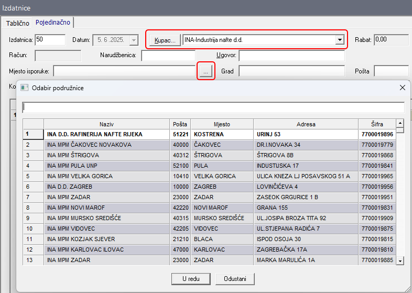Image resolution: width=412 pixels, height=293 pixels.
Task: Close the Odabir podružnice dialog
Action: pos(402,88)
